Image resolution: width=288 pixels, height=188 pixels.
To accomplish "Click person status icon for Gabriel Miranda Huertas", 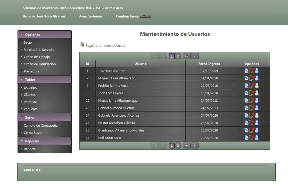I will 257,108.
